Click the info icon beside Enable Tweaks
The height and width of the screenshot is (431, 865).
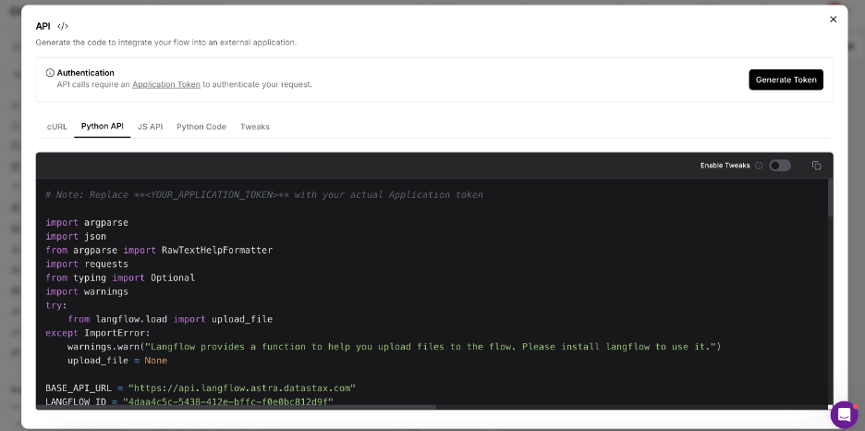759,166
